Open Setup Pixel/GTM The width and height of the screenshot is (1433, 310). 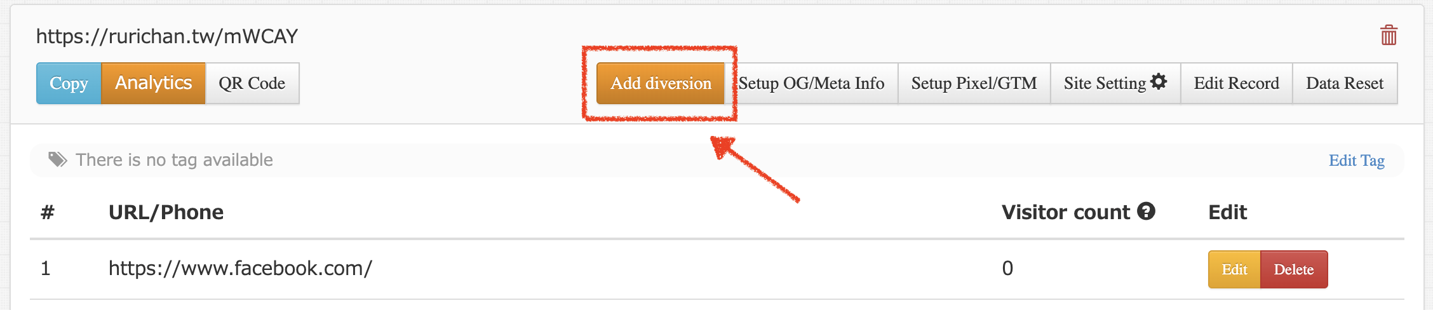click(974, 83)
